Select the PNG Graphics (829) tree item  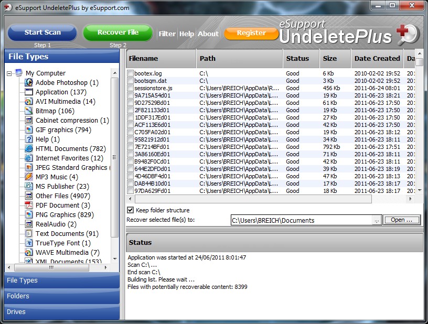click(x=65, y=214)
